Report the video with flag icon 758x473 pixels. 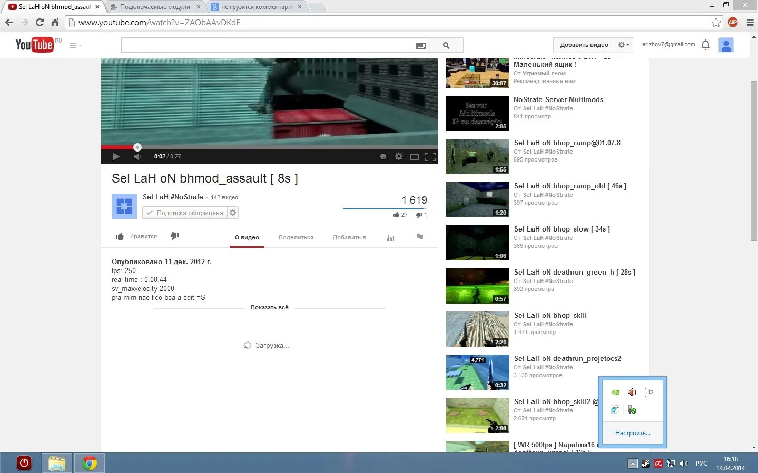coord(419,237)
